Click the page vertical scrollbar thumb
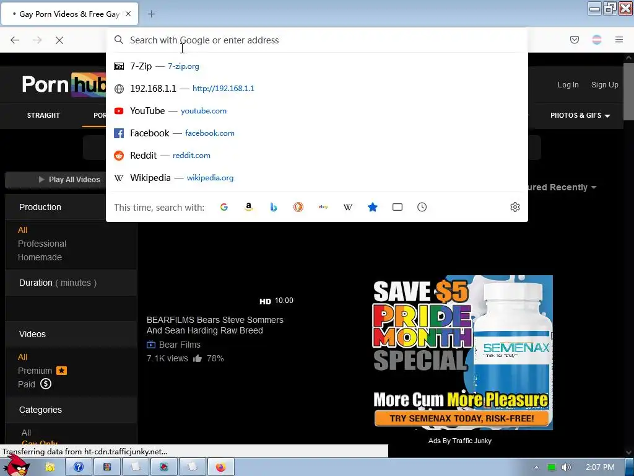 point(628,92)
